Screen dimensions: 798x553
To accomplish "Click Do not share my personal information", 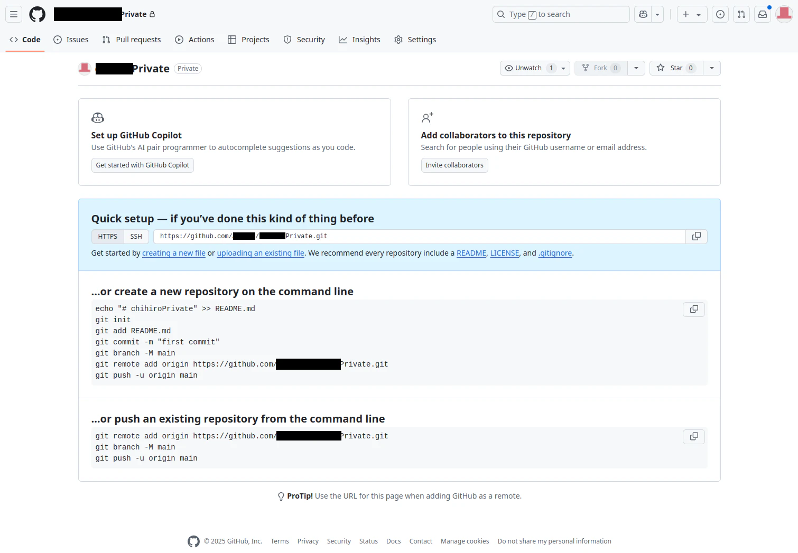I will (554, 541).
